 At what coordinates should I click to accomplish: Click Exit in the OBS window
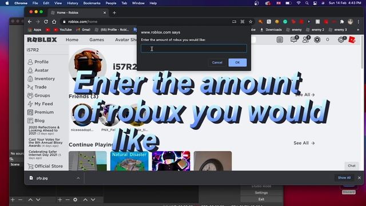pos(261,199)
